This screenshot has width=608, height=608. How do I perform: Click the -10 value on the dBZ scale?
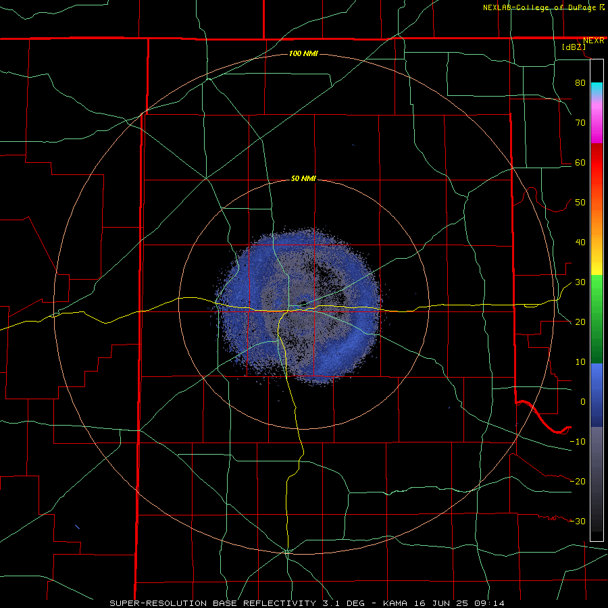[578, 442]
